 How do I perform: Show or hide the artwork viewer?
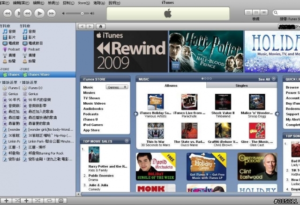pos(61,201)
